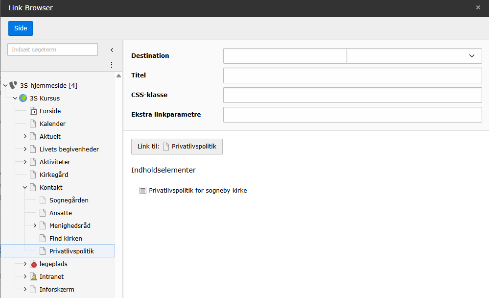
Task: Click the Intranet page icon with user figure
Action: coord(33,277)
